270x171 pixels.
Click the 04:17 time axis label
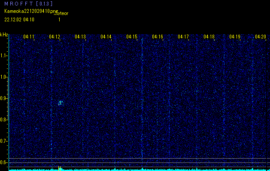pyautogui.click(x=183, y=37)
